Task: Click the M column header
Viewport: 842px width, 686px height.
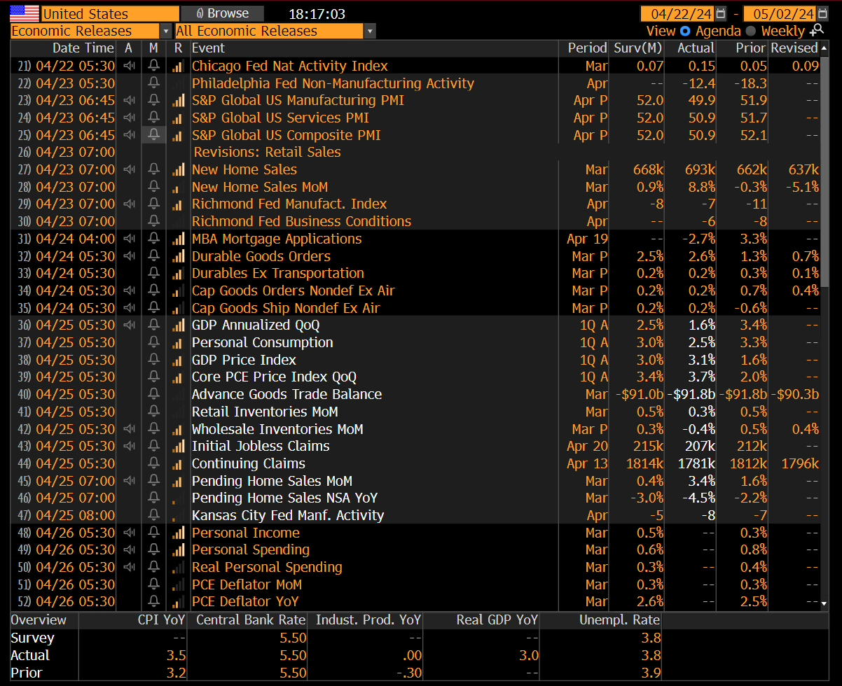Action: tap(153, 48)
